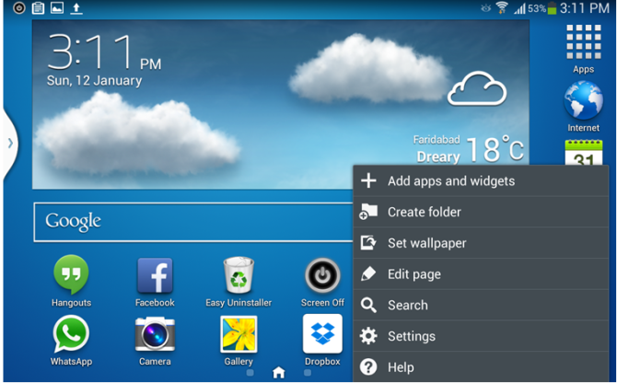Open Settings from the menu
This screenshot has width=617, height=383.
pos(481,336)
